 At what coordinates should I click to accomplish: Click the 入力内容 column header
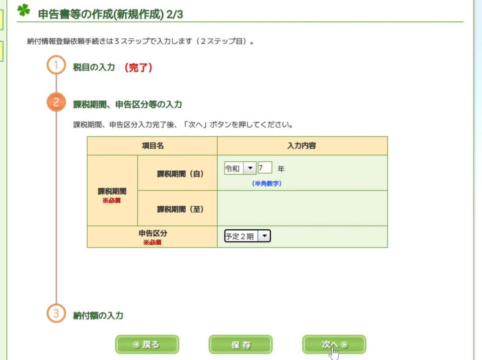(x=302, y=146)
